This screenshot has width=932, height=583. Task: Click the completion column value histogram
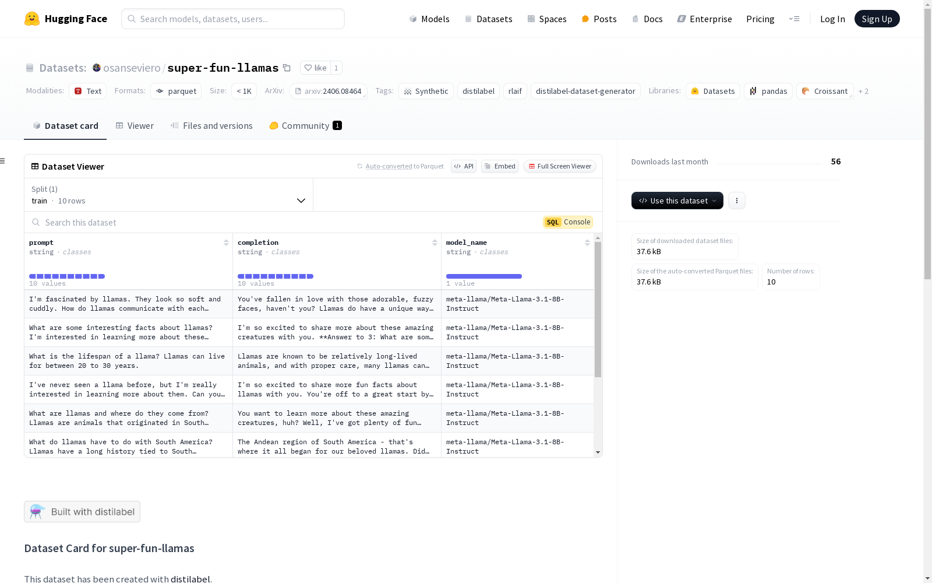click(x=276, y=276)
